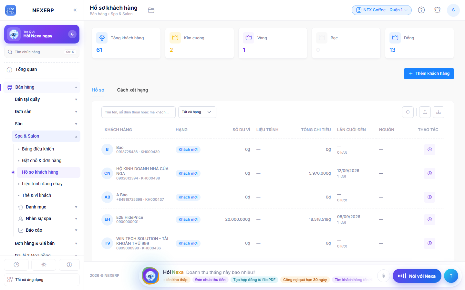
Task: Click the Đơn chưa thu tiền suggestion chip
Action: tap(211, 280)
